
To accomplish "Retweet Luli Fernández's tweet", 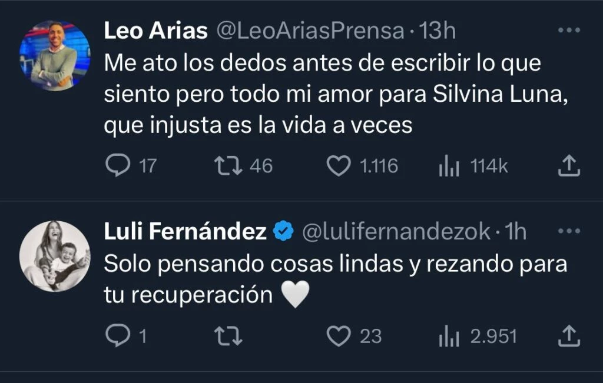I will 227,336.
